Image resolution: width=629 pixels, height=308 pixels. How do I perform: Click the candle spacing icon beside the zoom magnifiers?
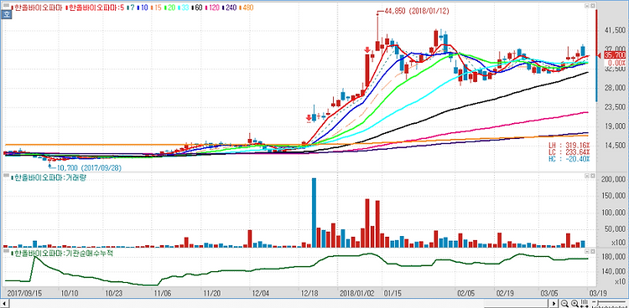click(x=584, y=303)
